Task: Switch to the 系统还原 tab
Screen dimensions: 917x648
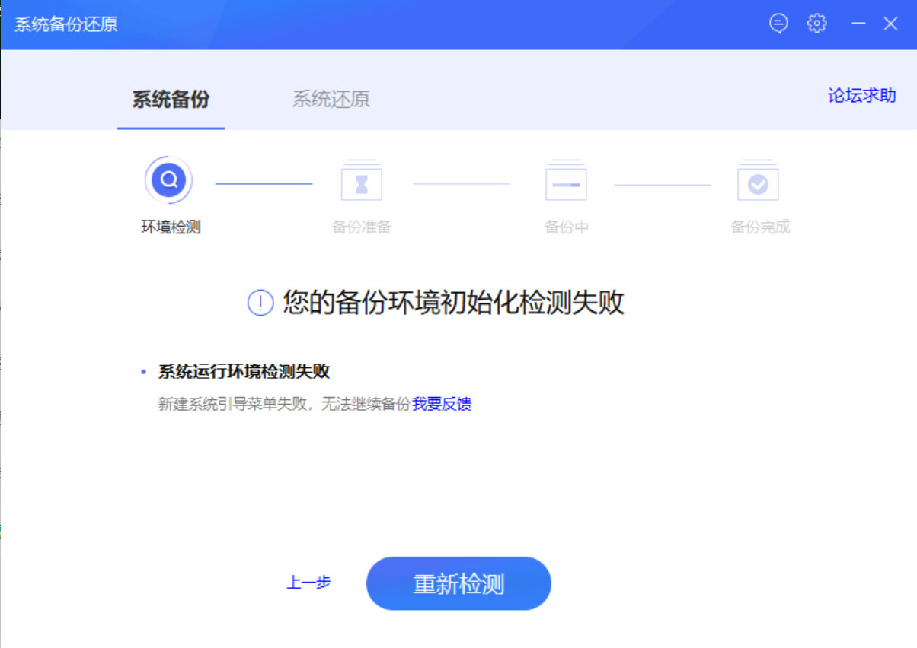Action: (x=331, y=99)
